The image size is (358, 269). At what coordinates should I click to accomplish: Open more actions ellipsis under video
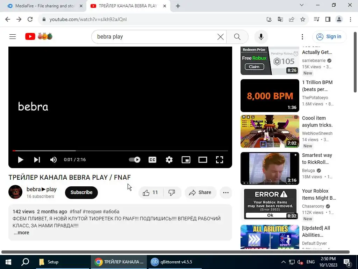[x=226, y=193]
